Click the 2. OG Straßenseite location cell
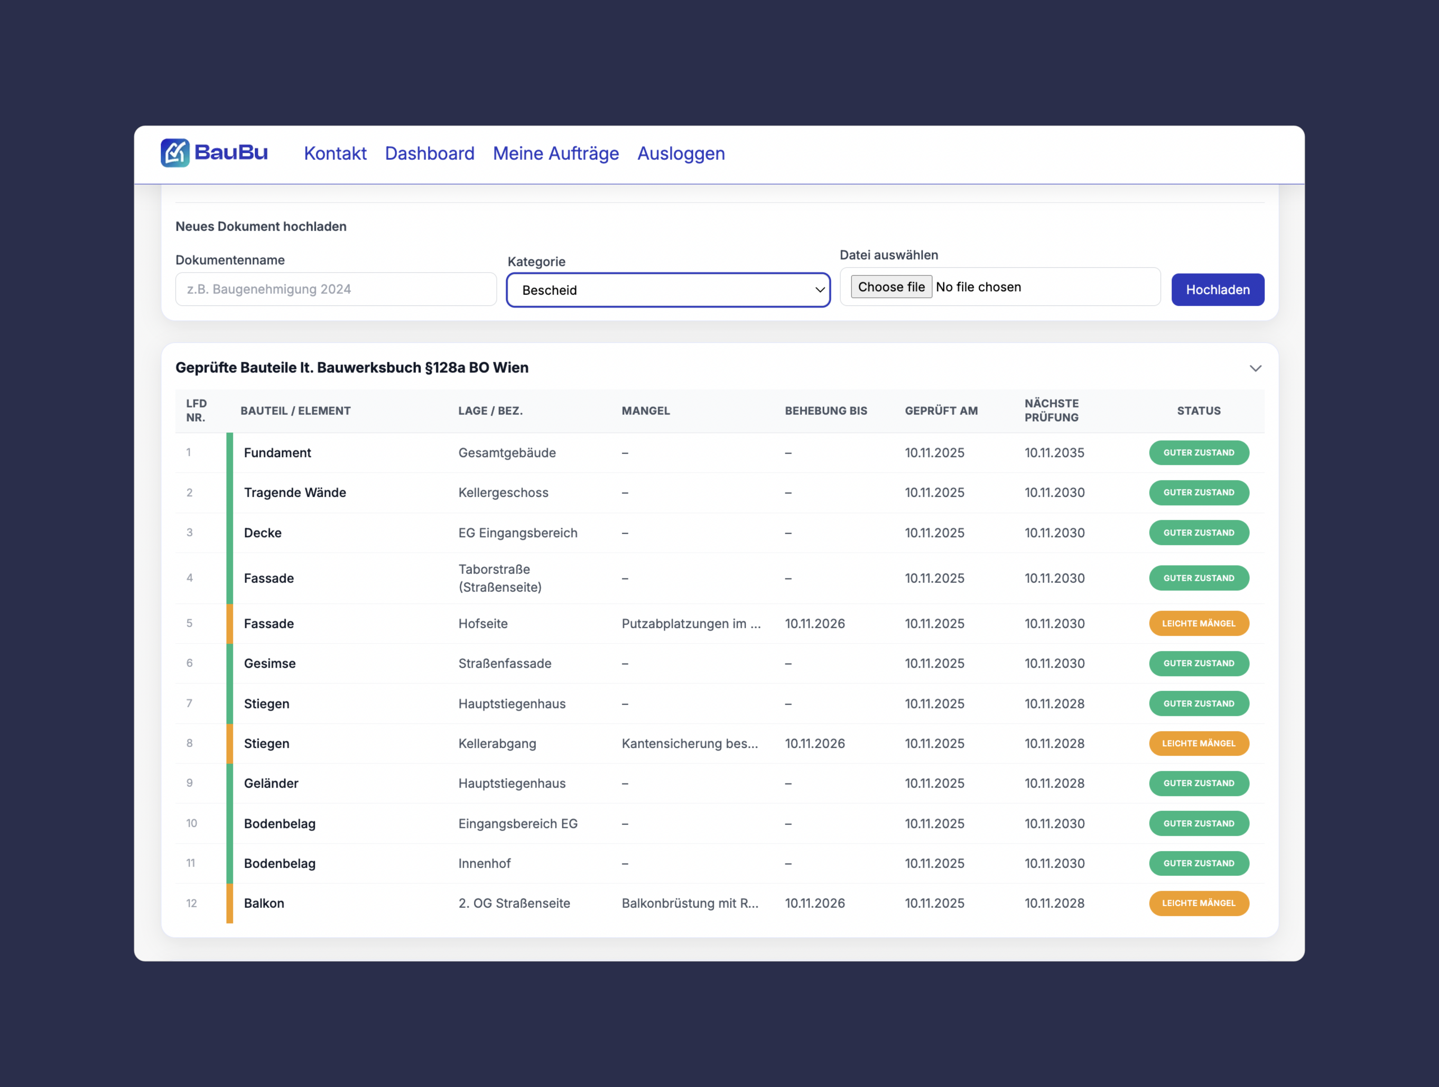Screen dimensions: 1439x1087 click(x=514, y=903)
